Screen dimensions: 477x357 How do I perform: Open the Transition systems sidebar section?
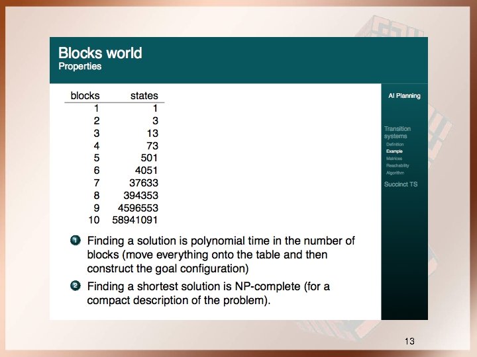(x=397, y=132)
